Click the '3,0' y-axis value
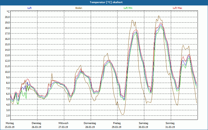 click(8, 110)
